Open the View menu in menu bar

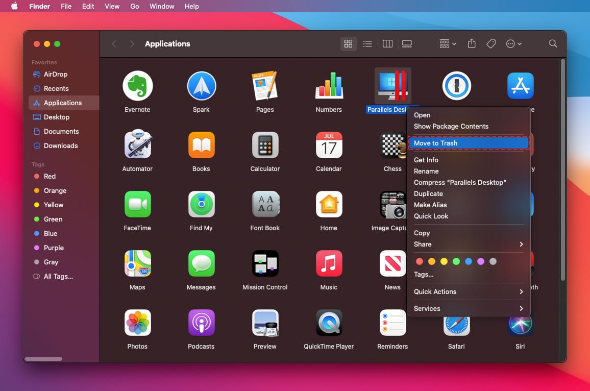(x=112, y=7)
